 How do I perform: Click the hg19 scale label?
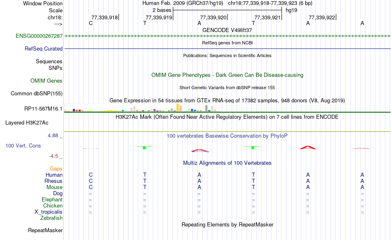point(291,10)
